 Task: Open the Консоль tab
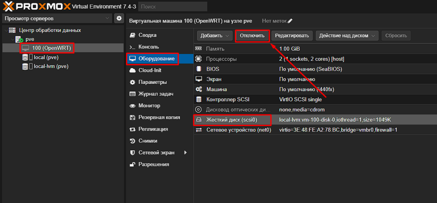click(160, 47)
